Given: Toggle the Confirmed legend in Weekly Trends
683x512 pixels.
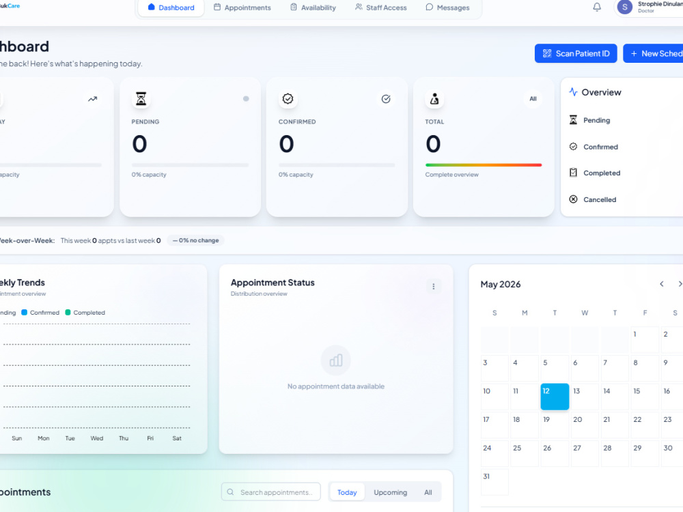Looking at the screenshot, I should point(40,313).
